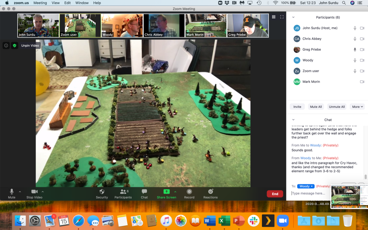Click the Record icon
Screen dimensions: 368x230
[189, 192]
